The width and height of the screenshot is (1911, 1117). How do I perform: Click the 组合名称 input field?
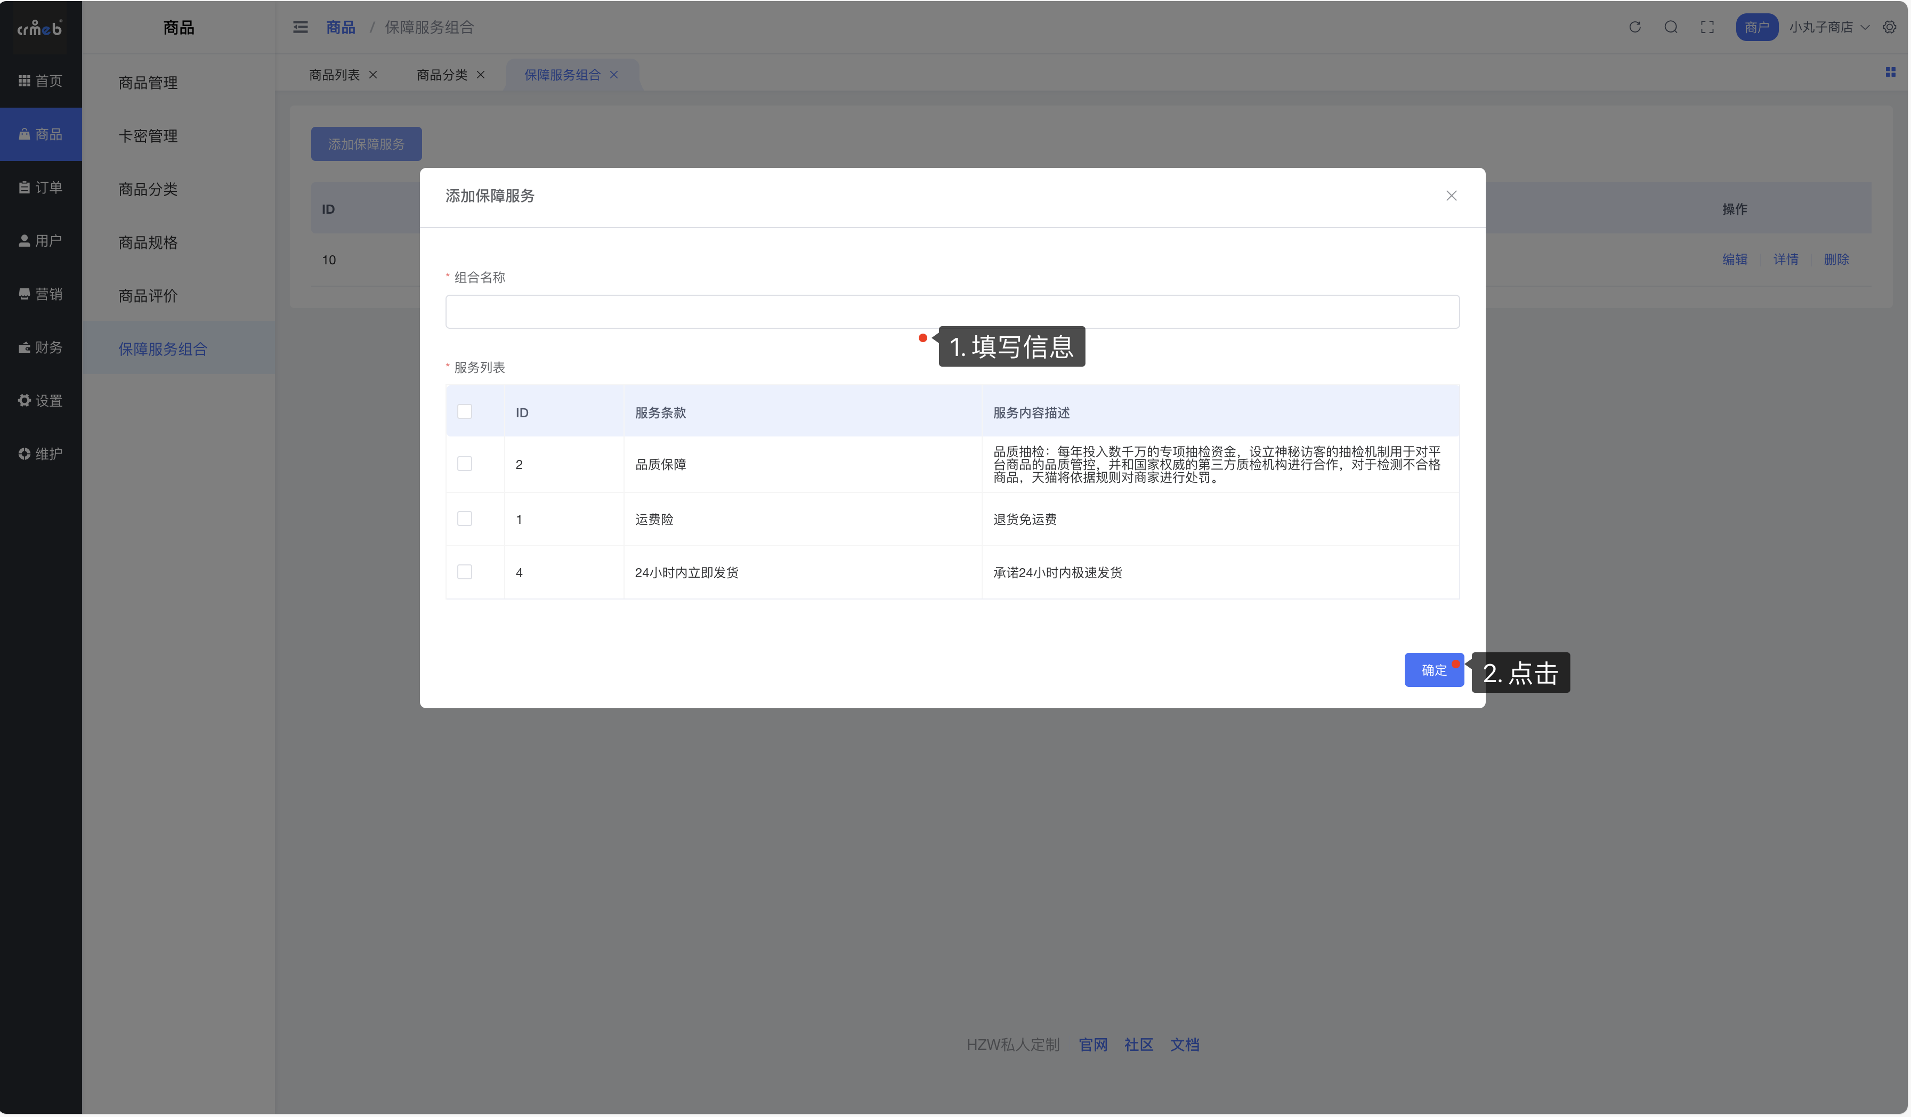click(952, 312)
